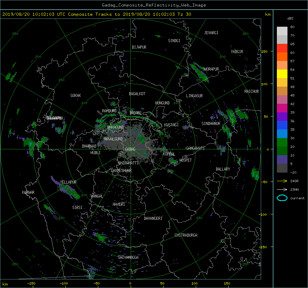The width and height of the screenshot is (308, 288).
Task: Click the HANGAL city label
Action: (x=97, y=196)
